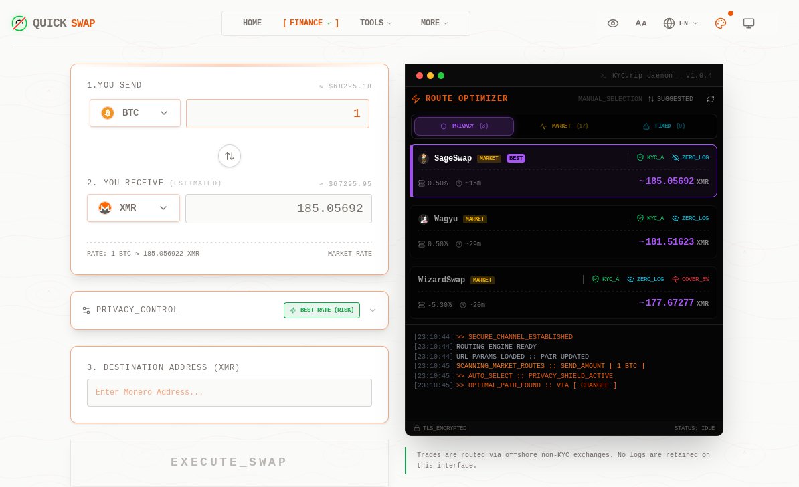Click Wagyu's ~29m clock time

coord(468,244)
